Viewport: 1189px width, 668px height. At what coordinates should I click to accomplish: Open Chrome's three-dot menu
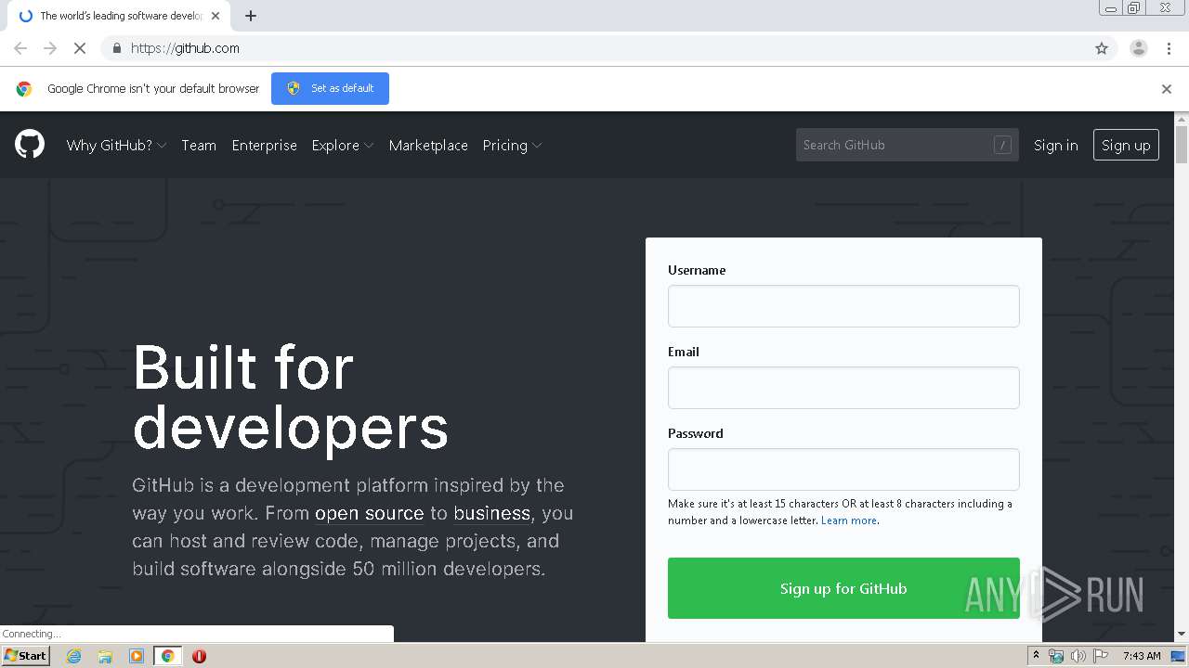pyautogui.click(x=1169, y=48)
